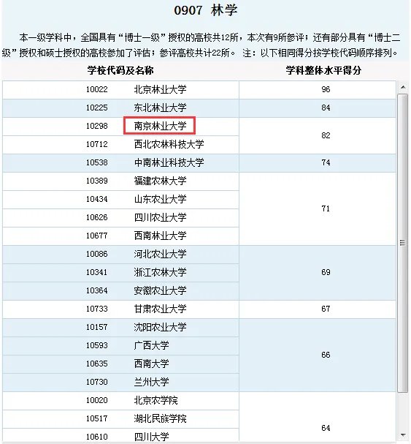Image resolution: width=411 pixels, height=444 pixels.
Task: Select school code 10157
Action: (x=97, y=327)
